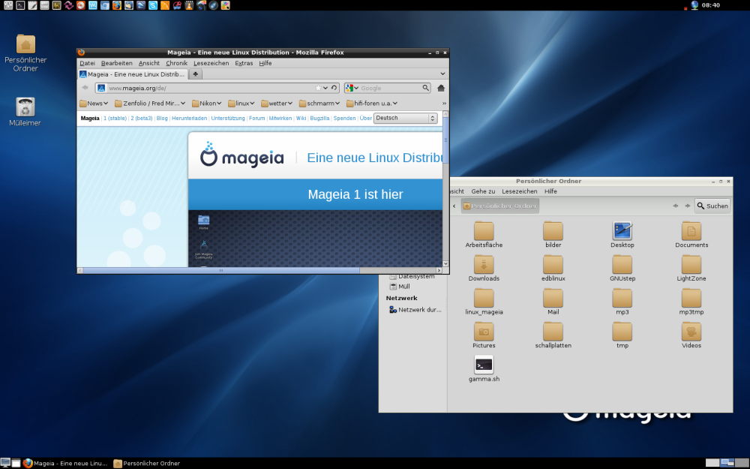
Task: Open Persönlicher Ordner desktop icon
Action: (25, 53)
